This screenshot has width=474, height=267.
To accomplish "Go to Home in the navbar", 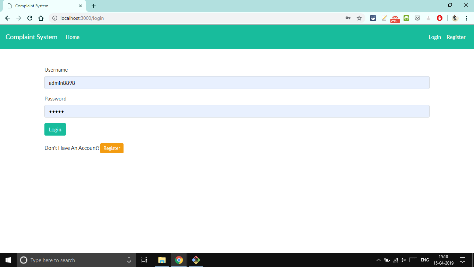I will 73,37.
